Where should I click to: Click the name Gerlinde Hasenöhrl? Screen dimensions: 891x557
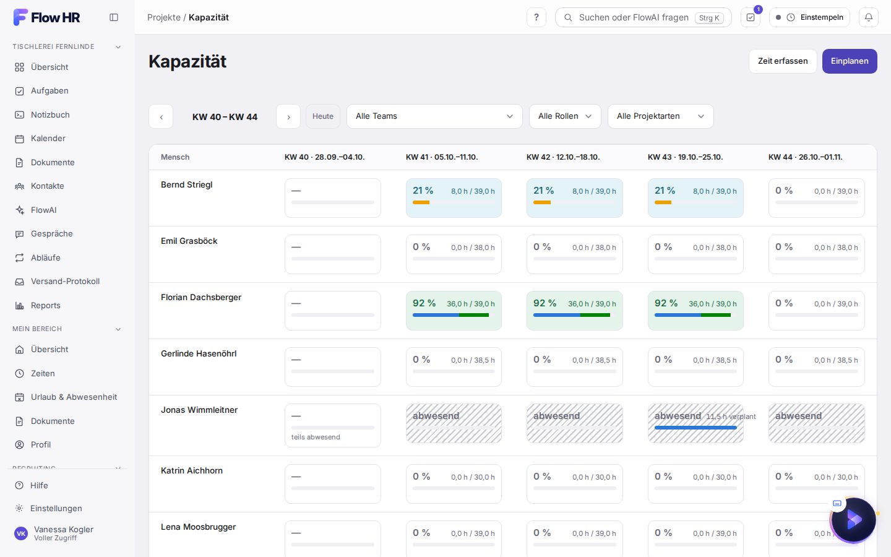199,354
